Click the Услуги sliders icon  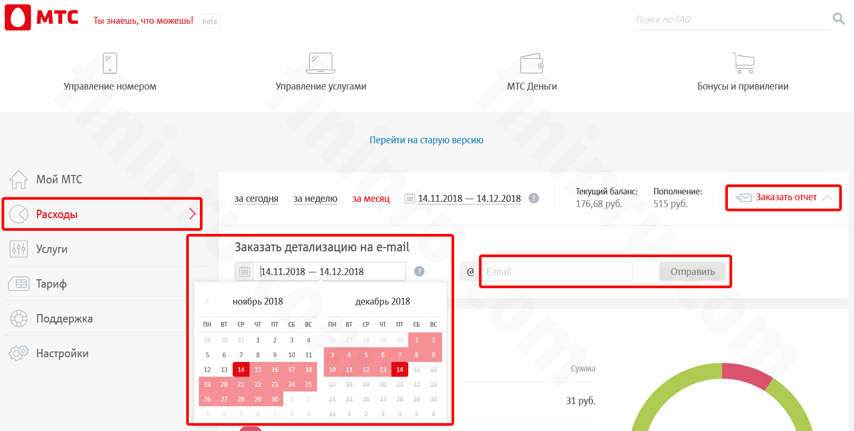pyautogui.click(x=18, y=249)
